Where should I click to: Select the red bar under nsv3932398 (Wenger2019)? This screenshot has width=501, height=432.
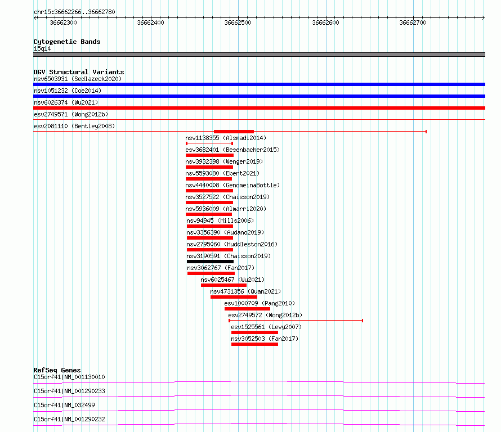209,167
